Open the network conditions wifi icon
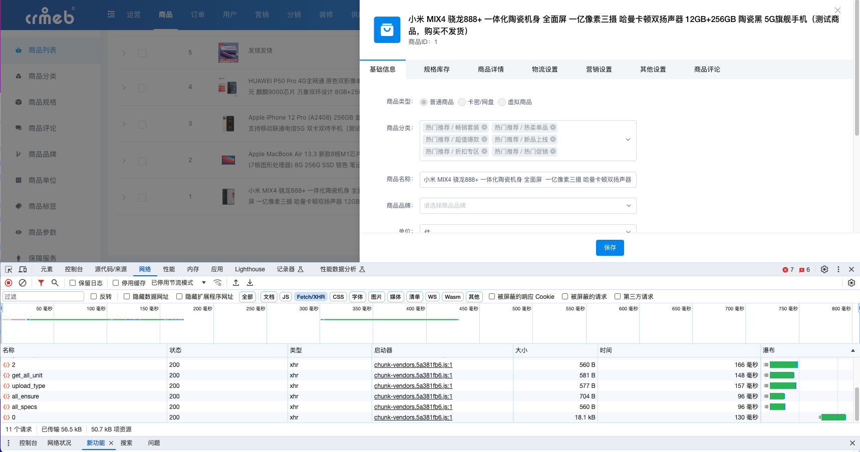The height and width of the screenshot is (452, 860). (x=217, y=283)
